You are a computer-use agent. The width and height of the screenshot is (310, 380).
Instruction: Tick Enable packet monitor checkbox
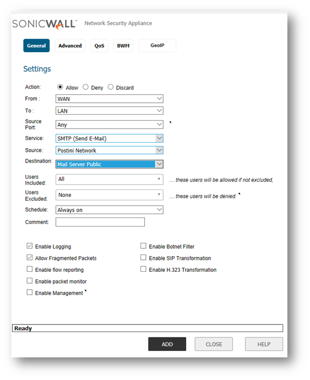30,280
